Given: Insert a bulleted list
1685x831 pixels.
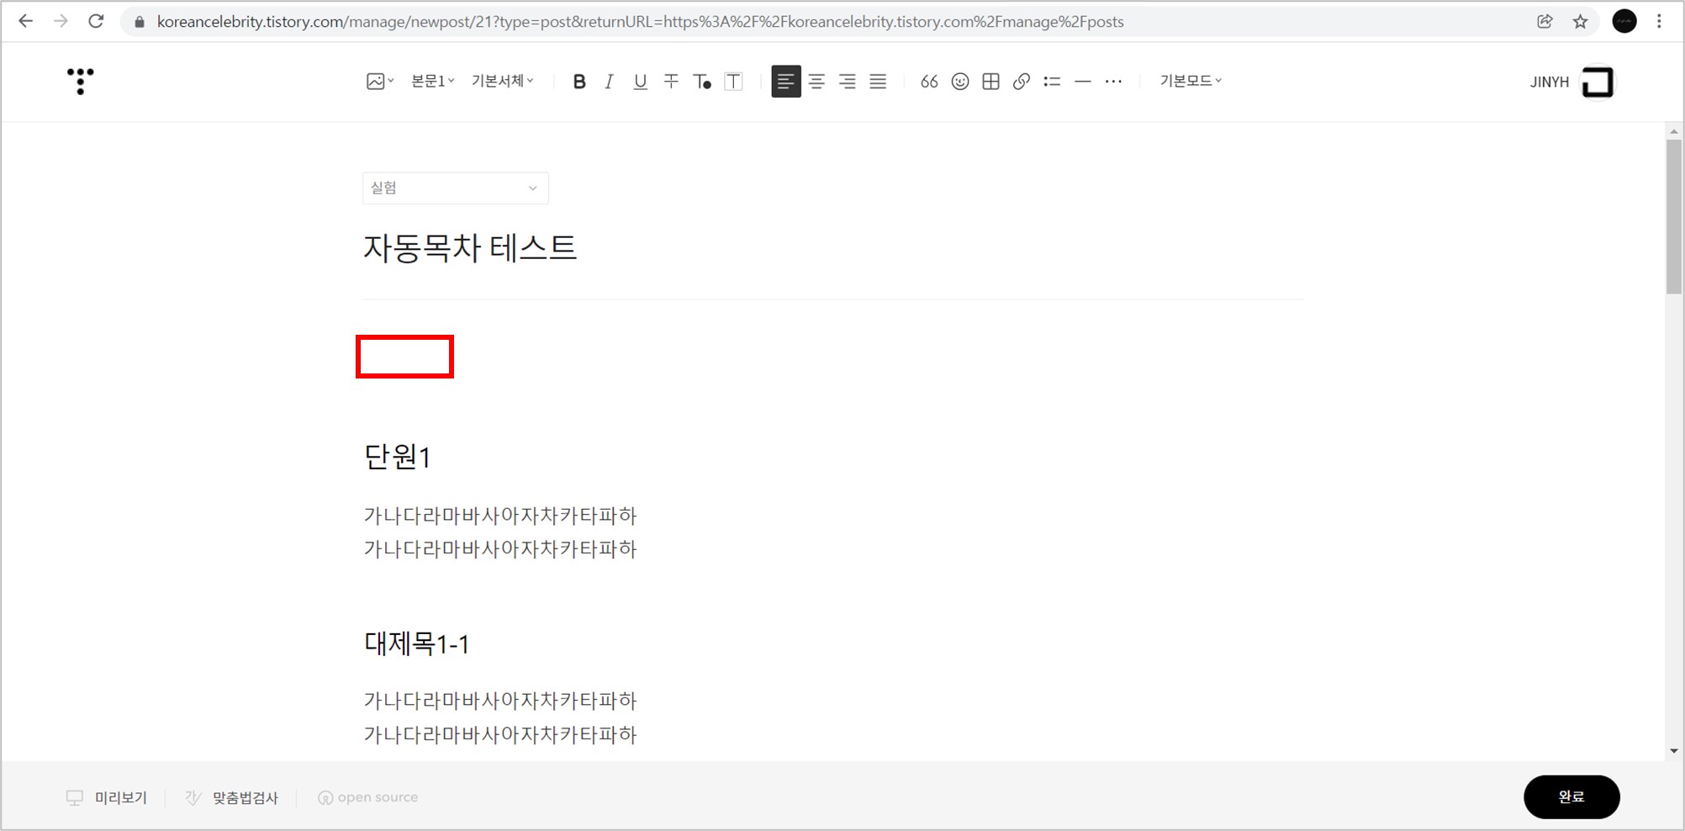Looking at the screenshot, I should pyautogui.click(x=1052, y=82).
